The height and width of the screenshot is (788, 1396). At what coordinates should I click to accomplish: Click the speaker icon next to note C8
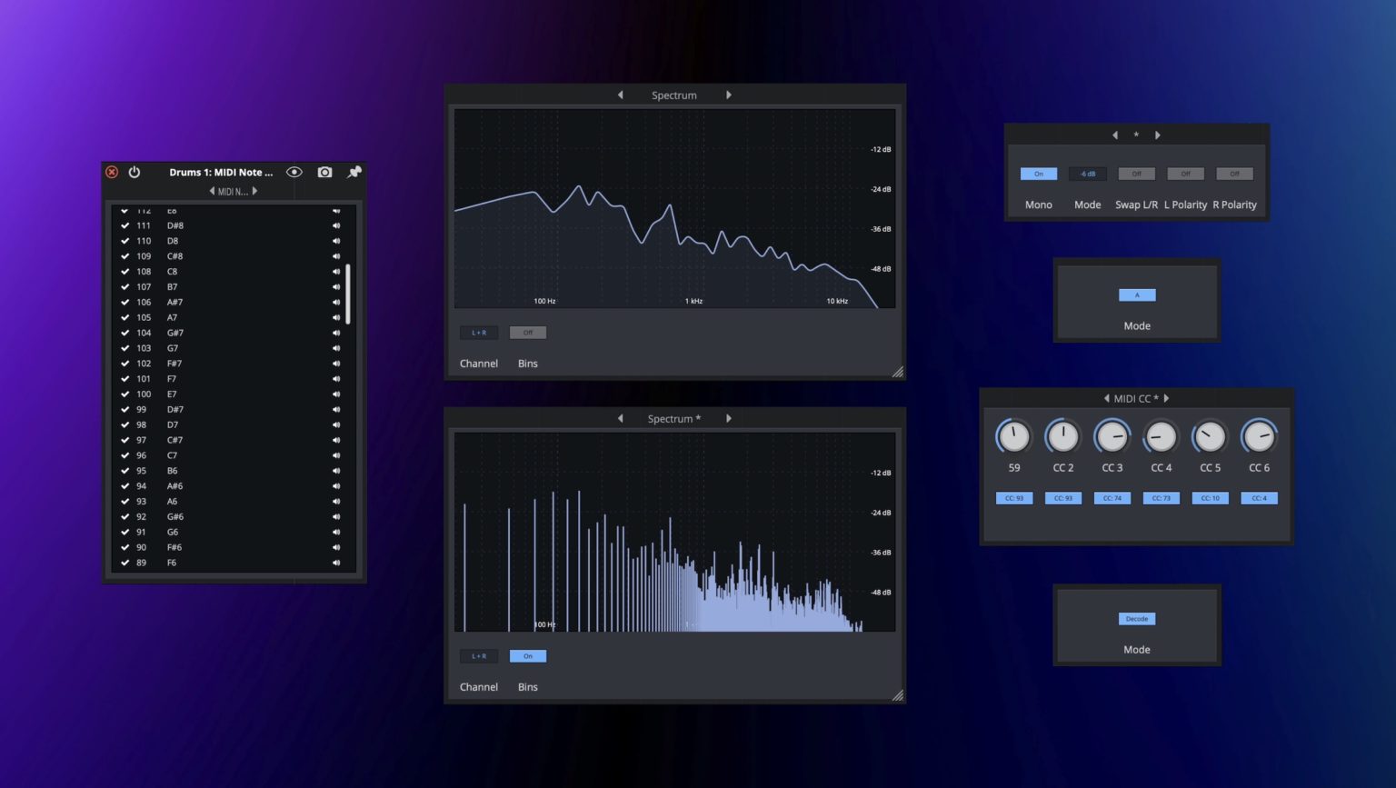pyautogui.click(x=335, y=271)
